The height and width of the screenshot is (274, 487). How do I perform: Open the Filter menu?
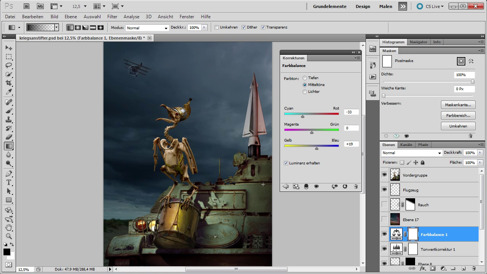(112, 17)
